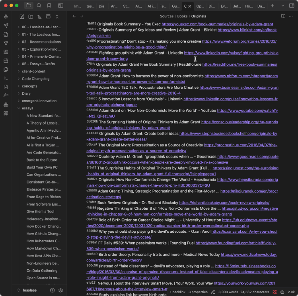Click microphone recorder ribbon icon
This screenshot has height=296, width=298.
[x=6, y=17]
